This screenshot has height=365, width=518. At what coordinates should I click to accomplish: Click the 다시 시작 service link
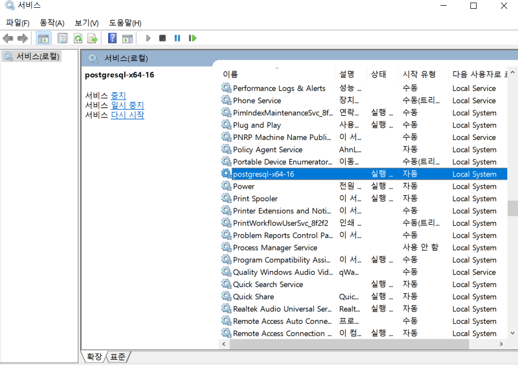click(x=127, y=115)
